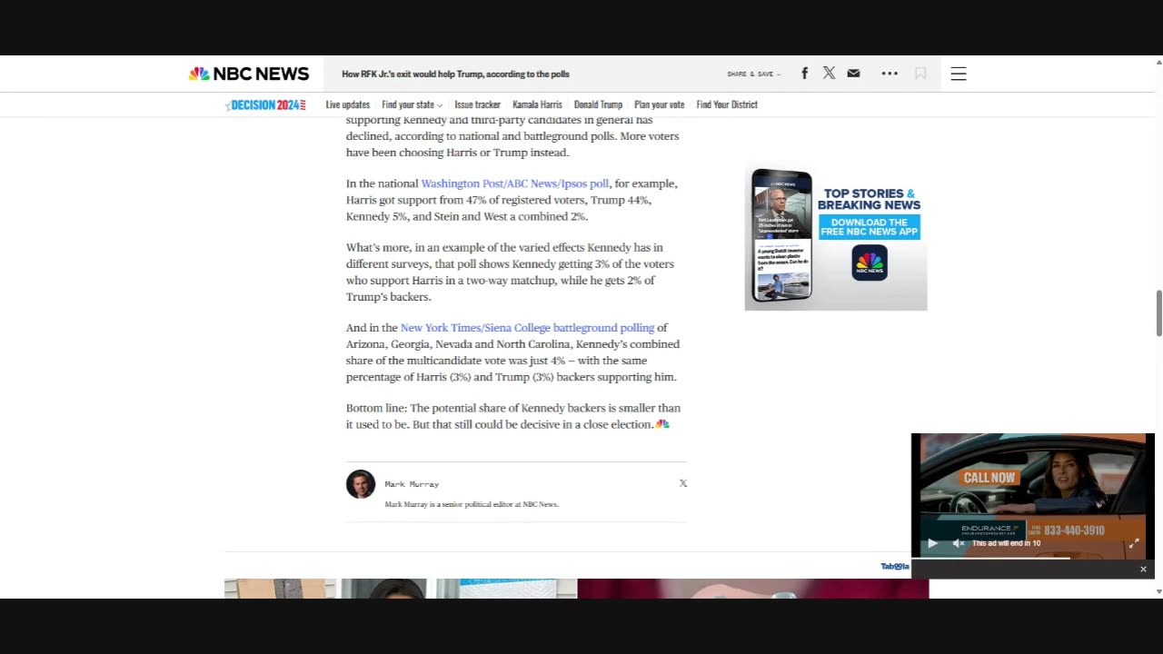Click scrollbar down arrow
Viewport: 1163px width, 654px height.
1158,591
